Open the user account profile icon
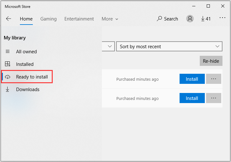Image resolution: width=231 pixels, height=162 pixels. point(190,19)
